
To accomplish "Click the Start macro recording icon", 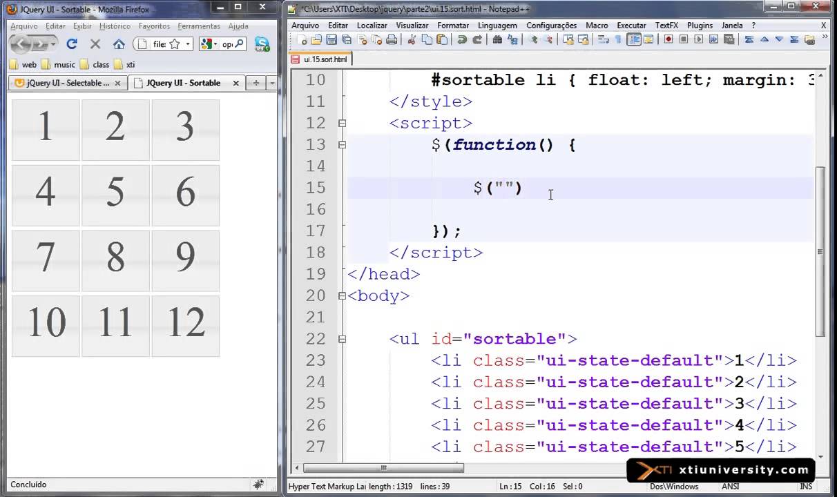I will 668,39.
